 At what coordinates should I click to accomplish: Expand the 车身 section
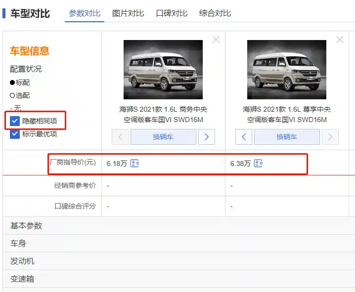coord(18,244)
